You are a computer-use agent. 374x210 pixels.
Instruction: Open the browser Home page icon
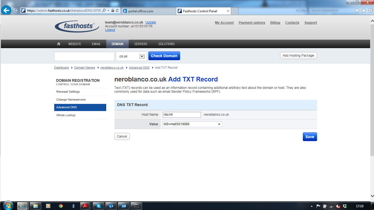coord(357,11)
